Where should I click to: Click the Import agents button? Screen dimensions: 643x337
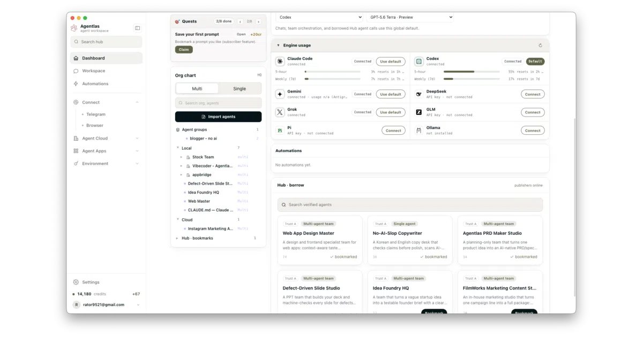point(218,117)
